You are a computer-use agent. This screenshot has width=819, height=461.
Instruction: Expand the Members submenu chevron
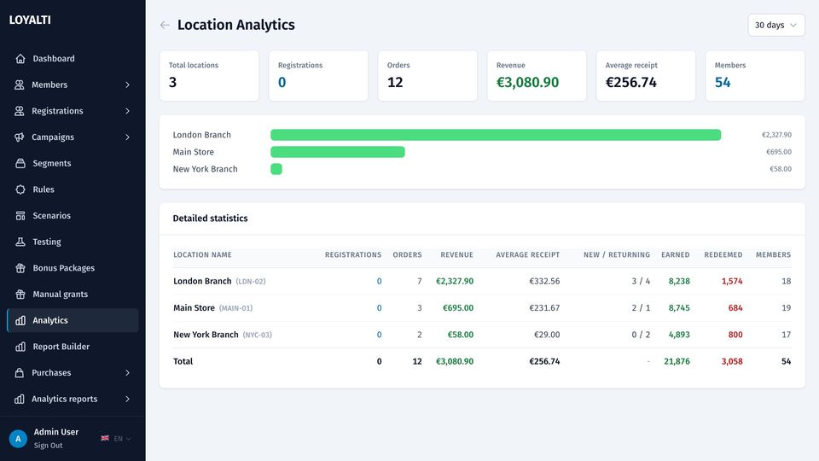pyautogui.click(x=127, y=85)
